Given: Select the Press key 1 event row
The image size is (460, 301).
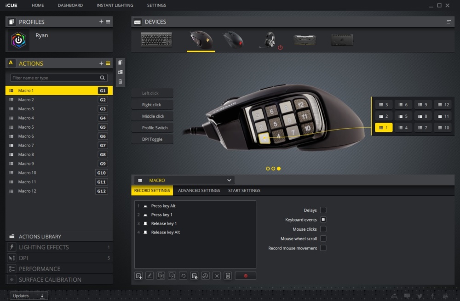Looking at the screenshot, I should pyautogui.click(x=195, y=215).
